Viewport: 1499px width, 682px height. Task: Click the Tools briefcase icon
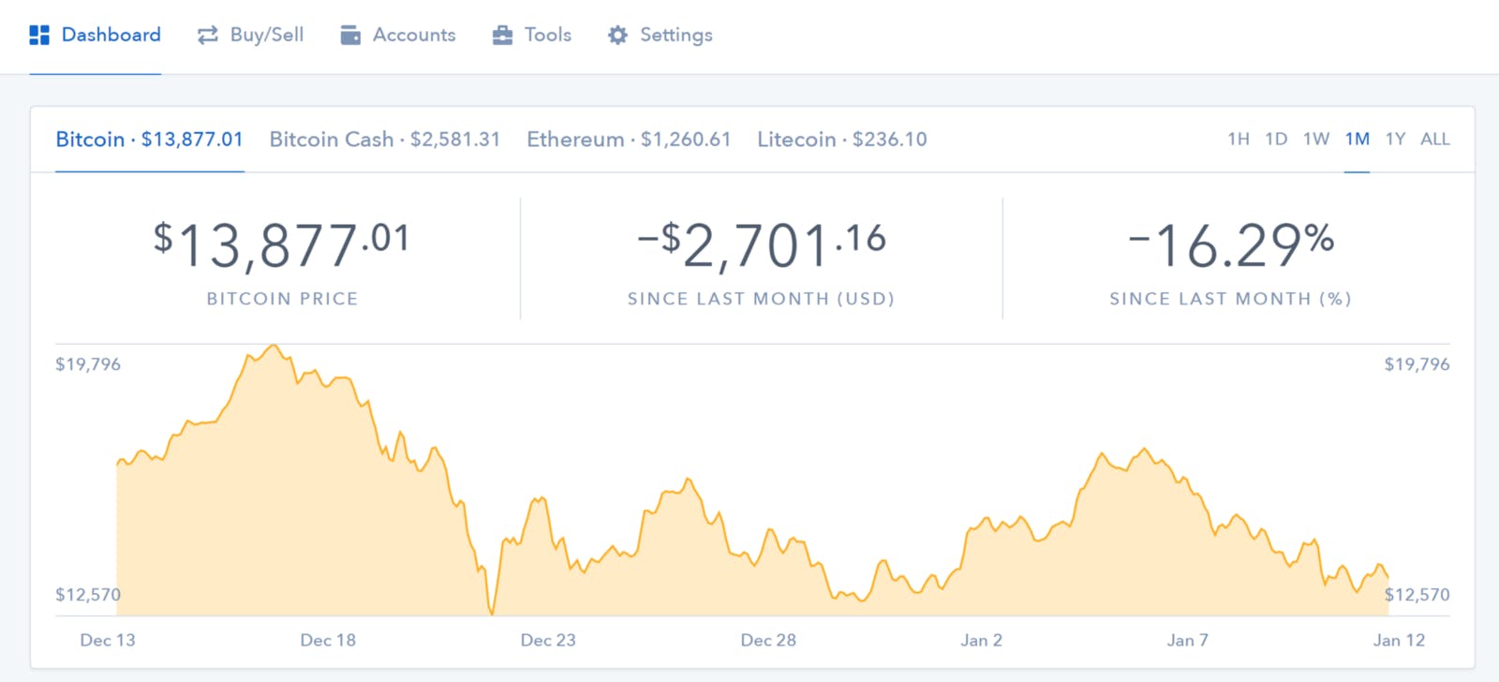(503, 35)
